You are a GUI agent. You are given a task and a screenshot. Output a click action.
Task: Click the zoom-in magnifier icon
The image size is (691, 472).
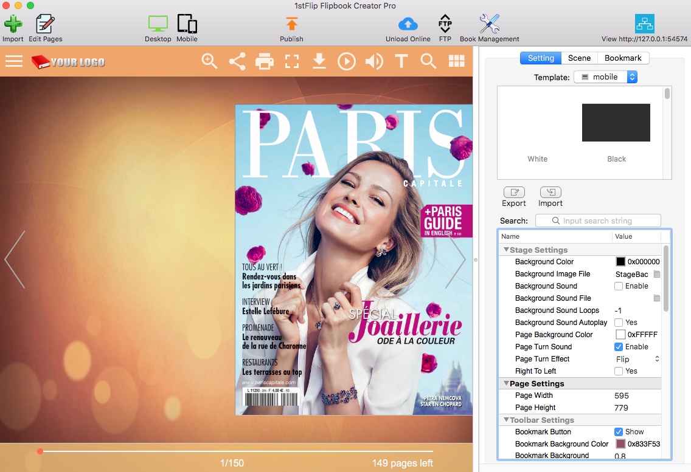pyautogui.click(x=209, y=61)
